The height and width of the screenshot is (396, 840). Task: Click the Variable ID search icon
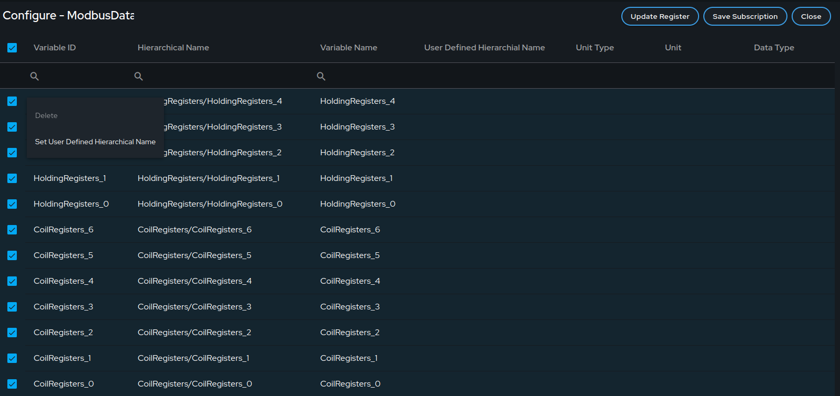point(35,76)
